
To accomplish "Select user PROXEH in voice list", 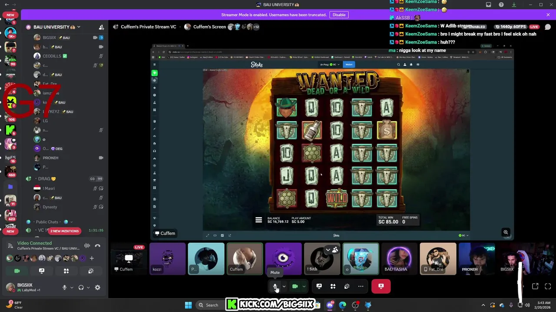I will coord(65,158).
